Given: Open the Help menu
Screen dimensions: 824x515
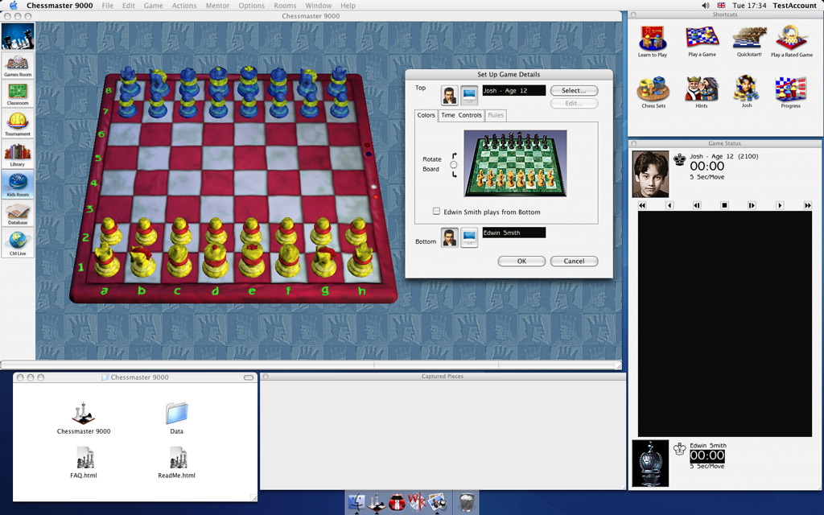Looking at the screenshot, I should coord(348,6).
